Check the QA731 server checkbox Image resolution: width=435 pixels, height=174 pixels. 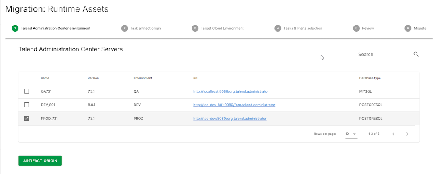point(27,91)
